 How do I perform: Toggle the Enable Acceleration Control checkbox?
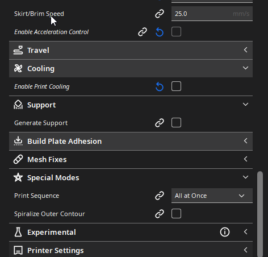[x=176, y=32]
